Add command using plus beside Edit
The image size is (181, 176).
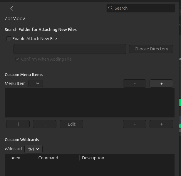(161, 124)
